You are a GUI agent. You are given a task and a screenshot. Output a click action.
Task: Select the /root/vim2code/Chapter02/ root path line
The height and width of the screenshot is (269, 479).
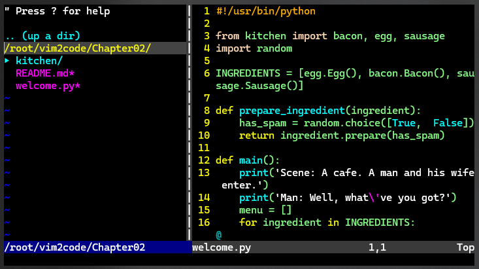click(95, 48)
